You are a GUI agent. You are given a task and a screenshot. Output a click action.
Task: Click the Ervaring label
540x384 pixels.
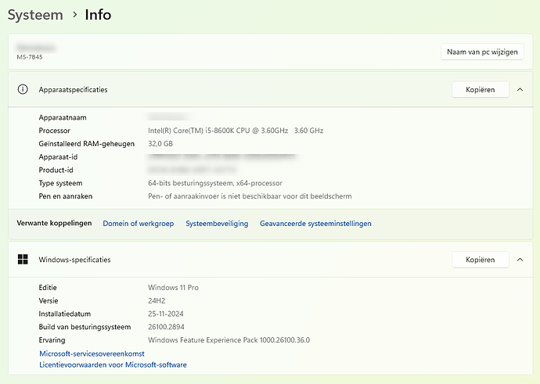(52, 340)
